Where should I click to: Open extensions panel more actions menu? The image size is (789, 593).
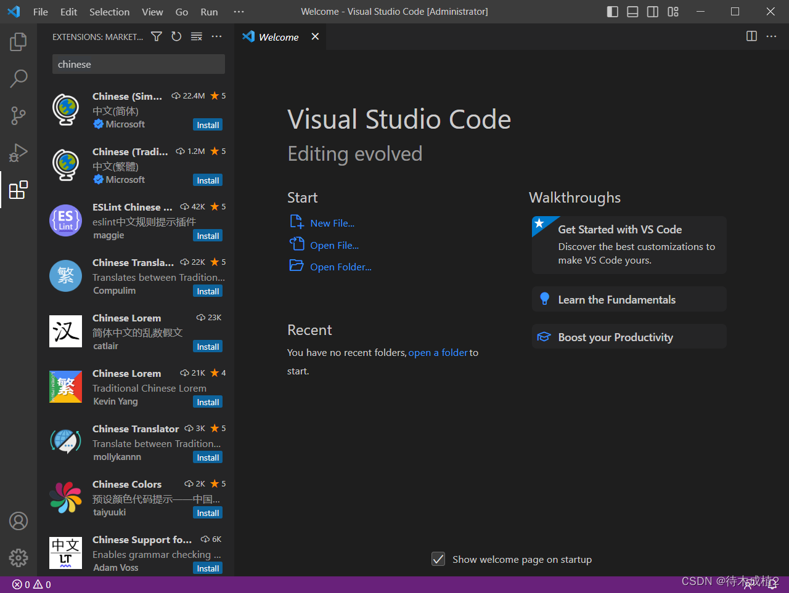click(216, 37)
